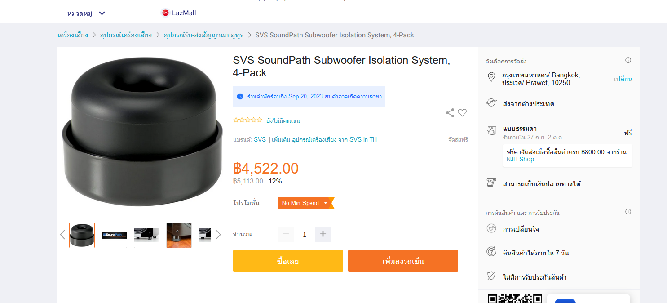The height and width of the screenshot is (303, 667).
Task: Open the SVS brand link
Action: [260, 140]
